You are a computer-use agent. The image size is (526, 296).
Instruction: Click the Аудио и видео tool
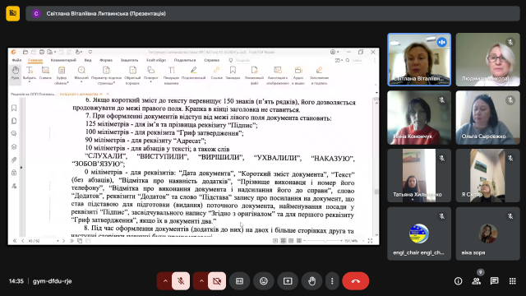[298, 75]
